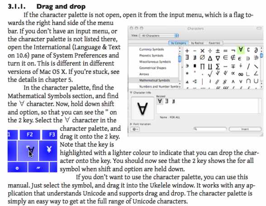Click the there-exists ∃ in Related list

166,101
